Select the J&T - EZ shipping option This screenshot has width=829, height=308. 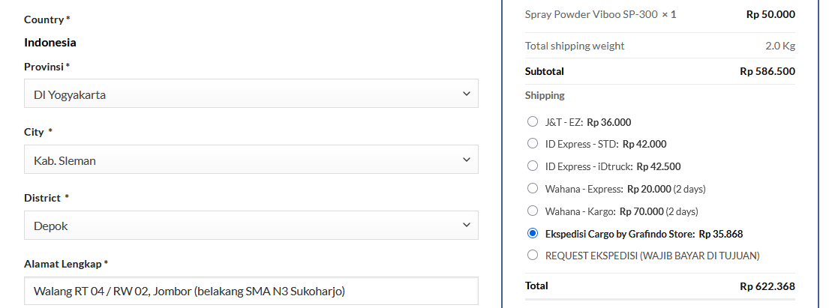(x=533, y=121)
